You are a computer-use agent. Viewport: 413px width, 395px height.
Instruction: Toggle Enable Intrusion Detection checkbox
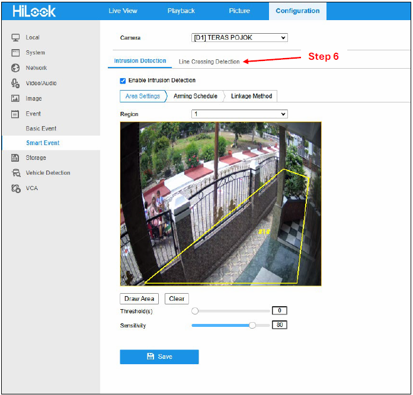coord(123,81)
